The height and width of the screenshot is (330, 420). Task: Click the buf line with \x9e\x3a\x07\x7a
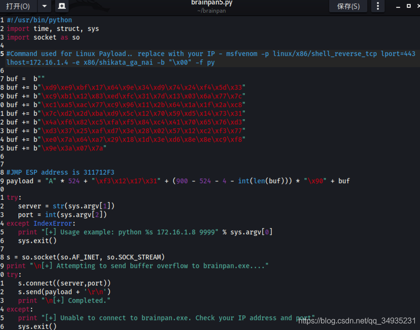(x=56, y=148)
